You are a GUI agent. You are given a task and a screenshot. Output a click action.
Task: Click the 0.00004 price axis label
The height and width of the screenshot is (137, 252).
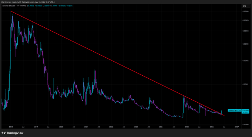point(245,31)
